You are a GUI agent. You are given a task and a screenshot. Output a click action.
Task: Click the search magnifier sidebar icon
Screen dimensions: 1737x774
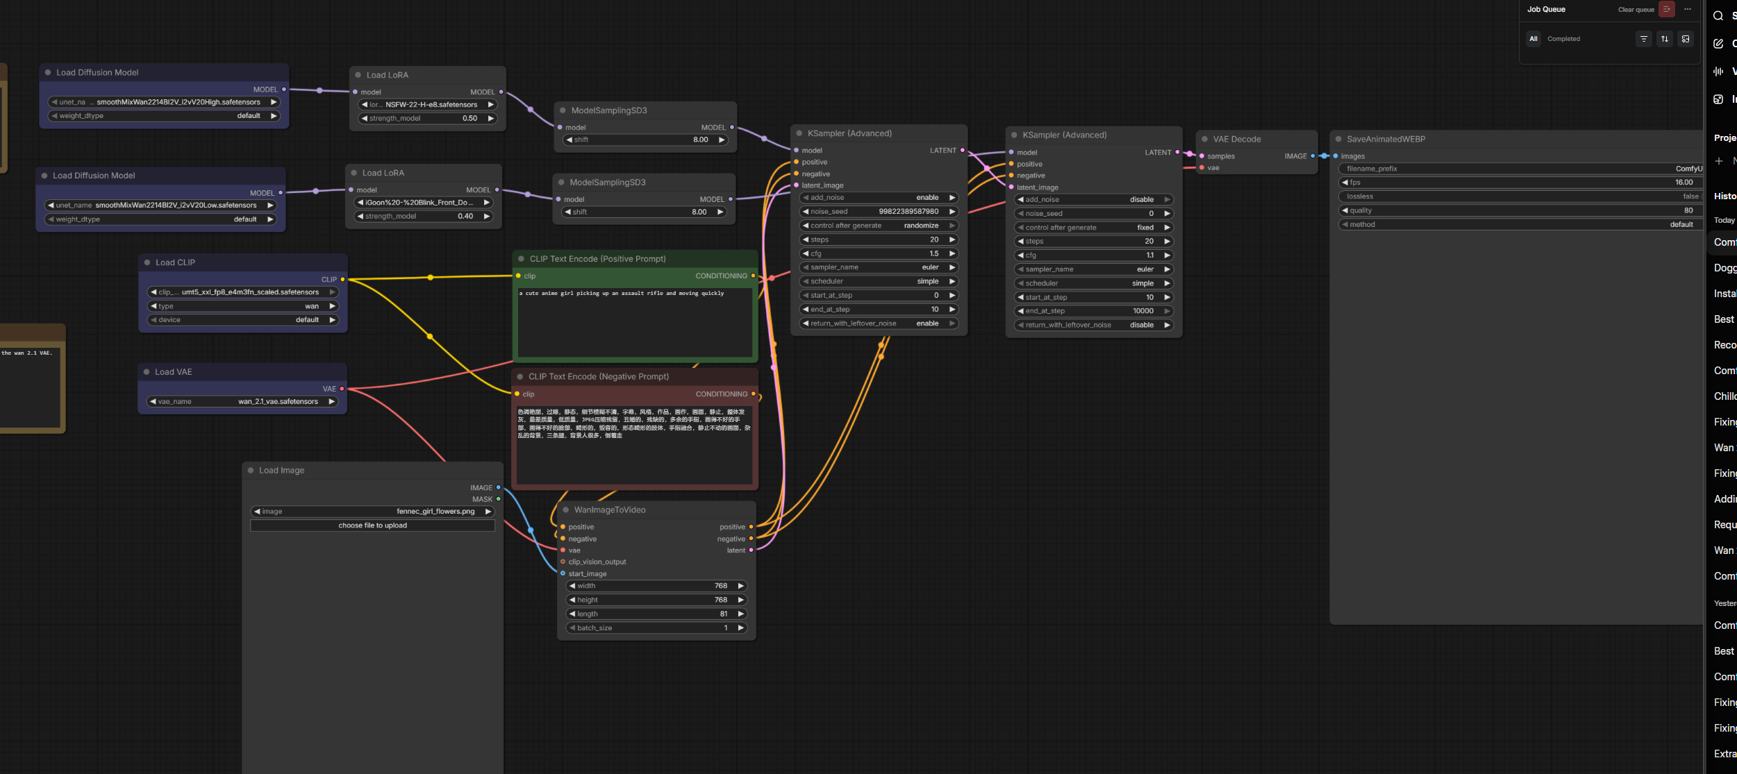tap(1718, 15)
